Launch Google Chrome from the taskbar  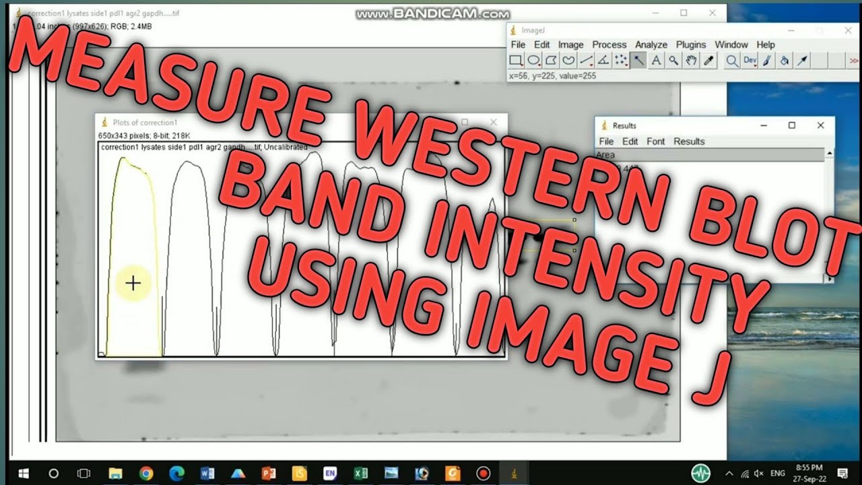(x=146, y=473)
